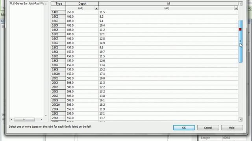252x141 pixels.
Task: Select type row 18K9
Action: coord(145,70)
